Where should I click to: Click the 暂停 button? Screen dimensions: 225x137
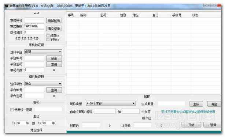coord(212,125)
